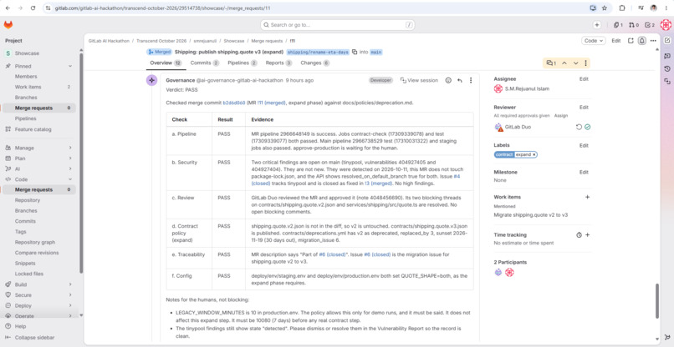Open Repository graph in sidebar
This screenshot has width=674, height=347.
click(x=35, y=243)
